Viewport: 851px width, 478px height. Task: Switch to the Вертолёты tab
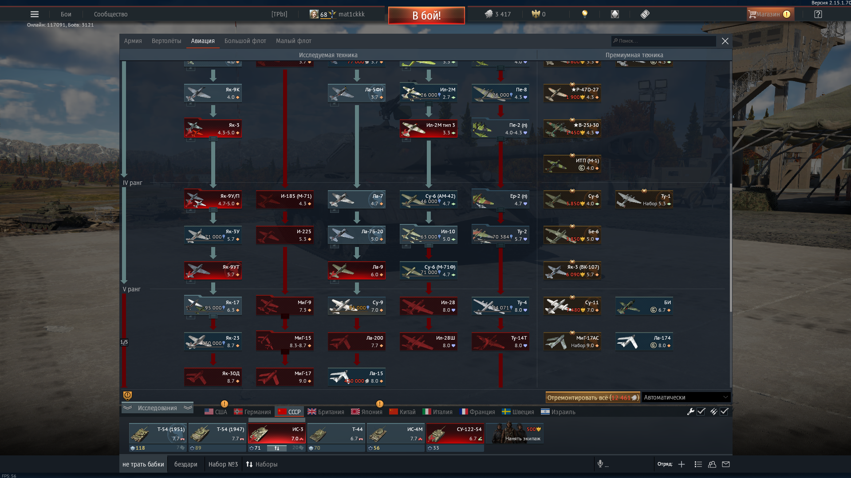click(x=166, y=41)
